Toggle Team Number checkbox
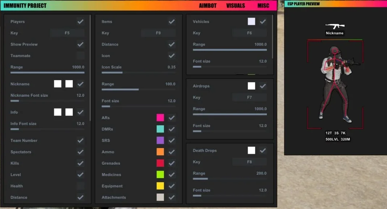Image resolution: width=387 pixels, height=209 pixels. click(x=80, y=140)
